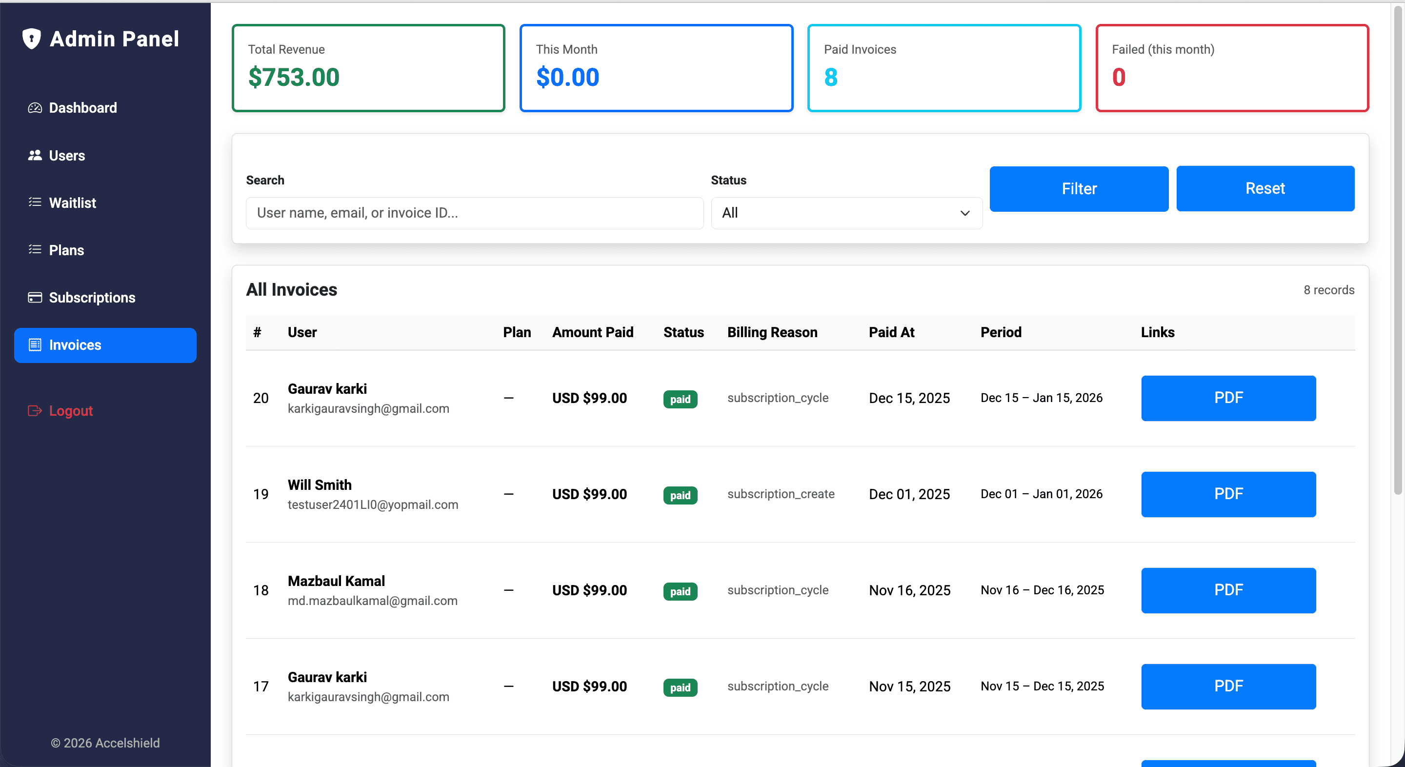This screenshot has width=1405, height=767.
Task: Navigate to the Plans page
Action: coord(105,250)
